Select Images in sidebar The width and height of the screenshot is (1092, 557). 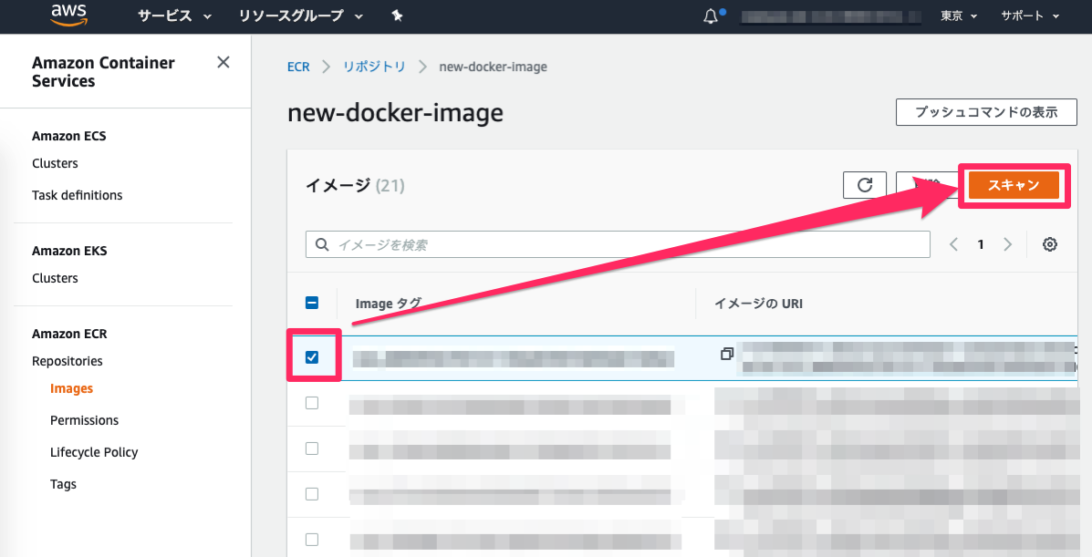click(x=71, y=388)
